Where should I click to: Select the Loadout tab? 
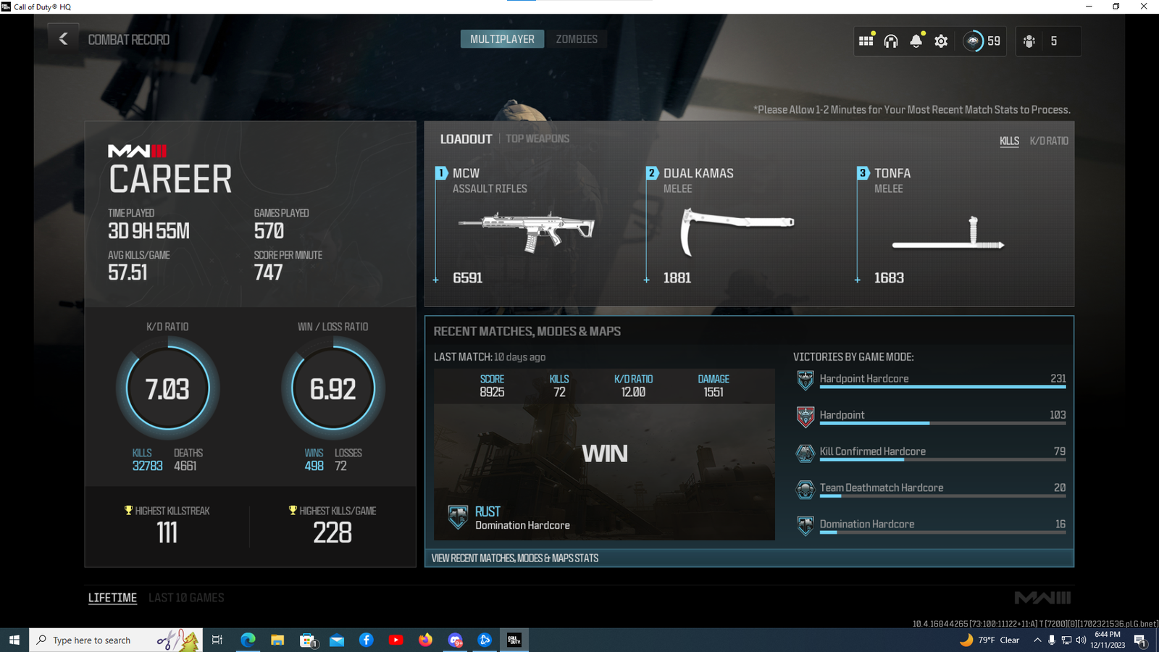coord(466,139)
